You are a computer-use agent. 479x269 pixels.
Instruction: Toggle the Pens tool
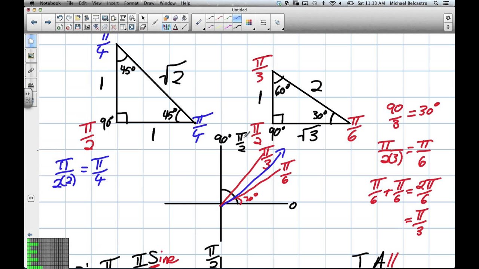(167, 27)
